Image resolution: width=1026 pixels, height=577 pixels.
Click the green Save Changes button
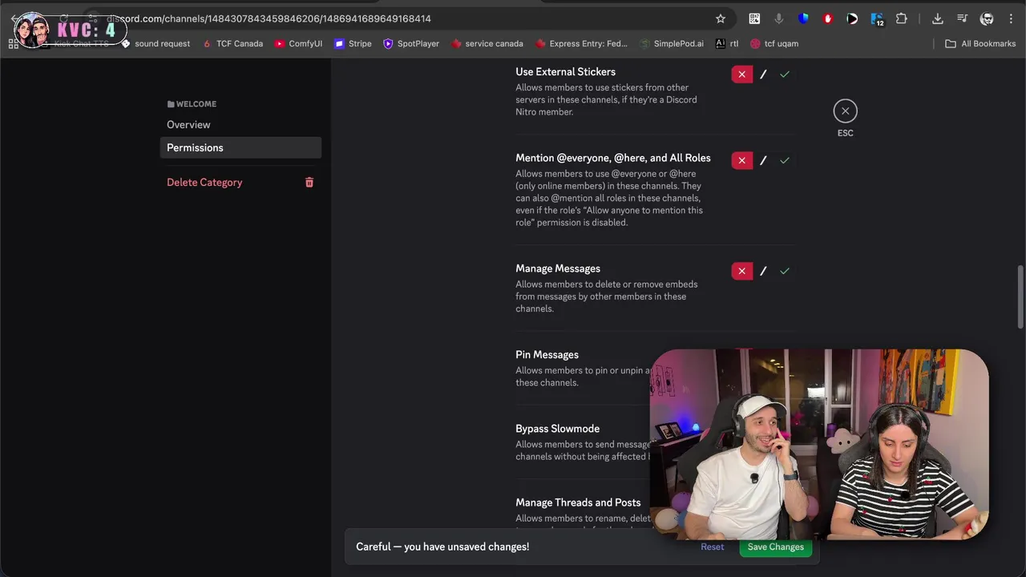(775, 547)
